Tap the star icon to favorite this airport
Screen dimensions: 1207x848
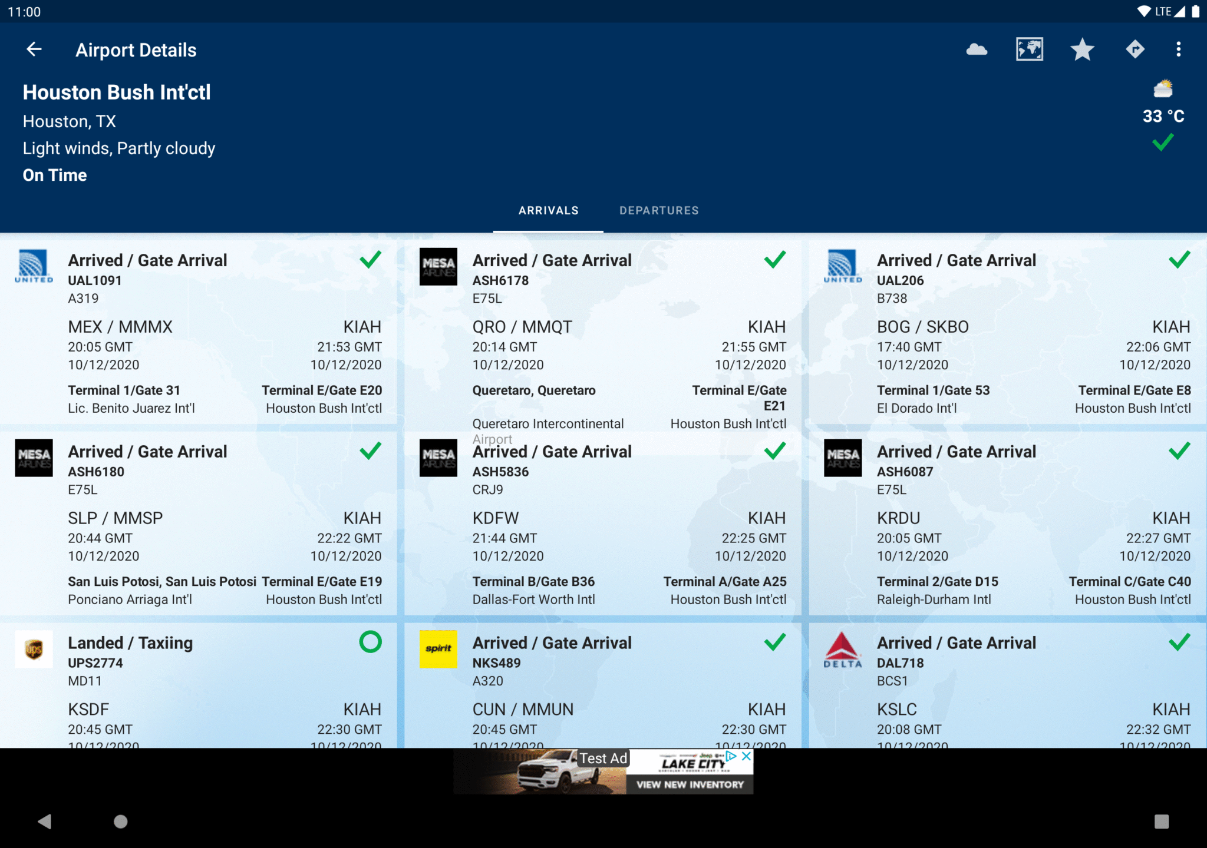(1082, 49)
